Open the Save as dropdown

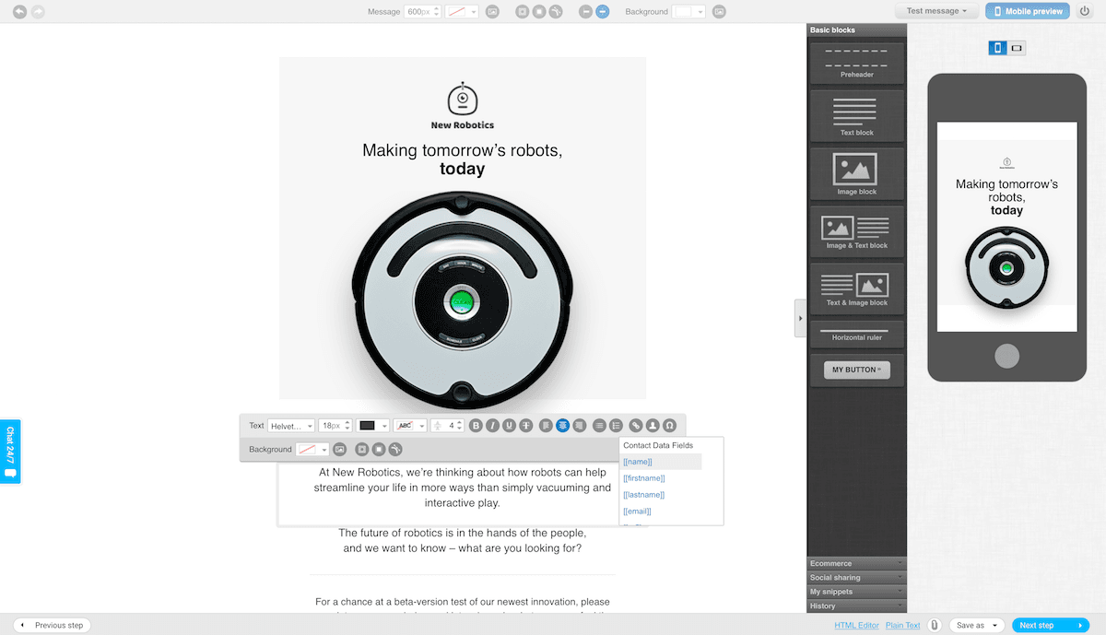976,625
